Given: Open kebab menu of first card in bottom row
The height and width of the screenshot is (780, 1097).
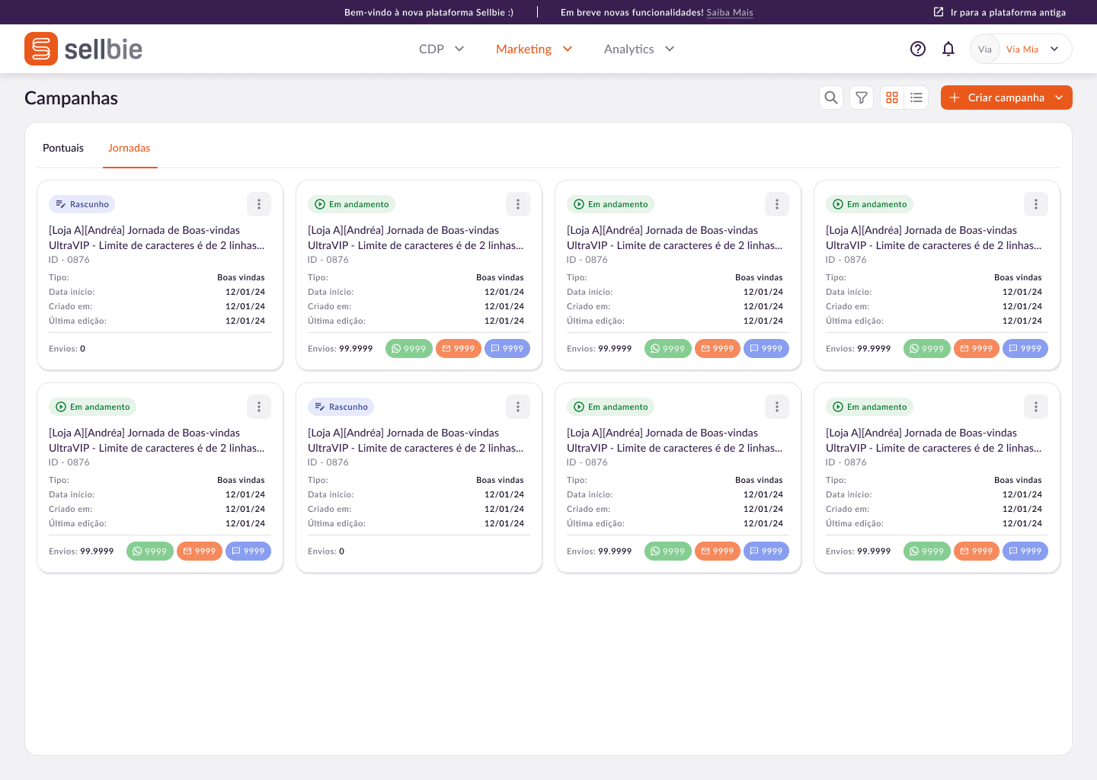Looking at the screenshot, I should click(x=259, y=407).
